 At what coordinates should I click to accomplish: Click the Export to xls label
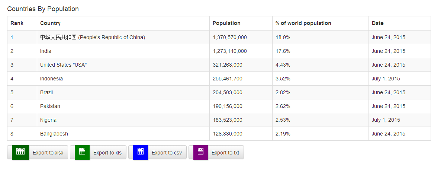click(107, 153)
